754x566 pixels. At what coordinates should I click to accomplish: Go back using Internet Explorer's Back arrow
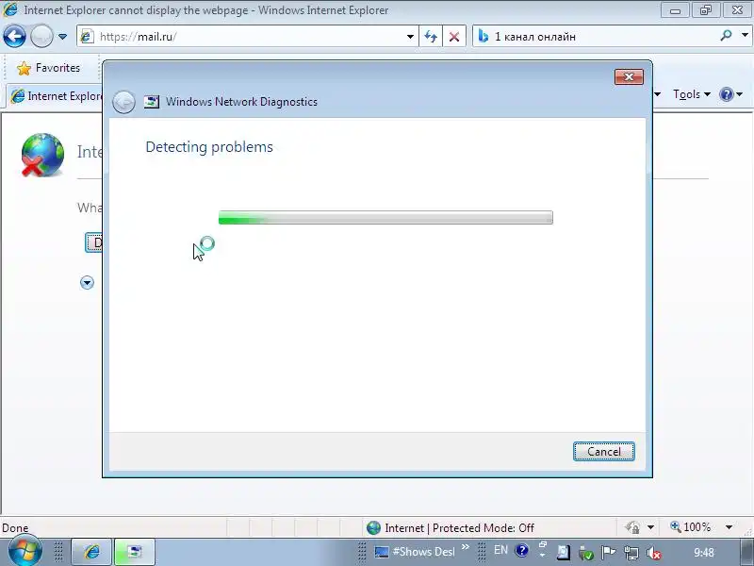point(14,36)
